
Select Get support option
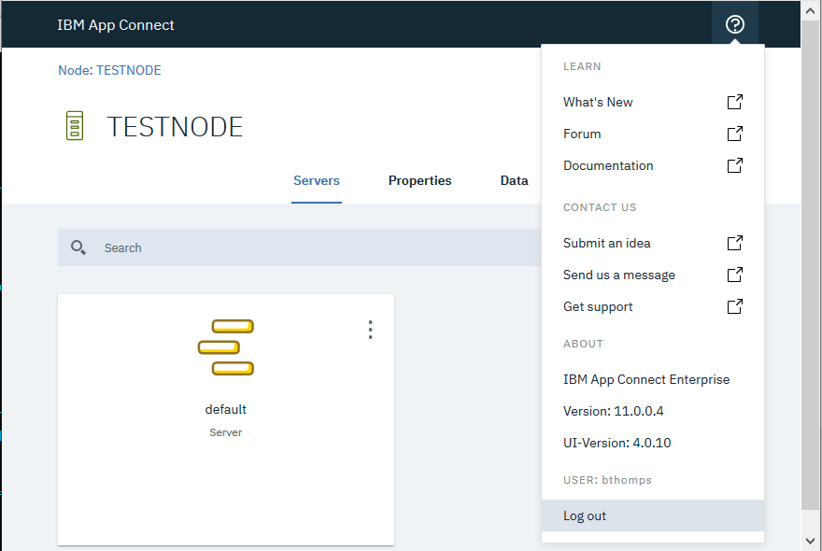tap(653, 306)
